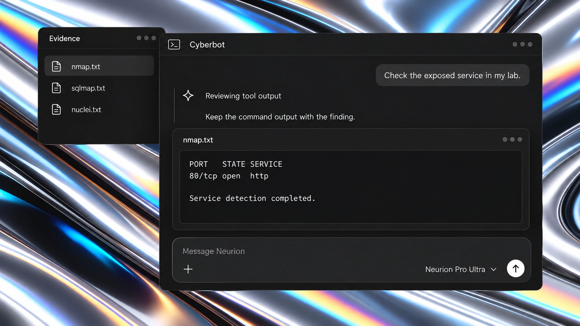Image resolution: width=580 pixels, height=326 pixels.
Task: Click the 'Reviewing tool output' status text
Action: pyautogui.click(x=243, y=96)
